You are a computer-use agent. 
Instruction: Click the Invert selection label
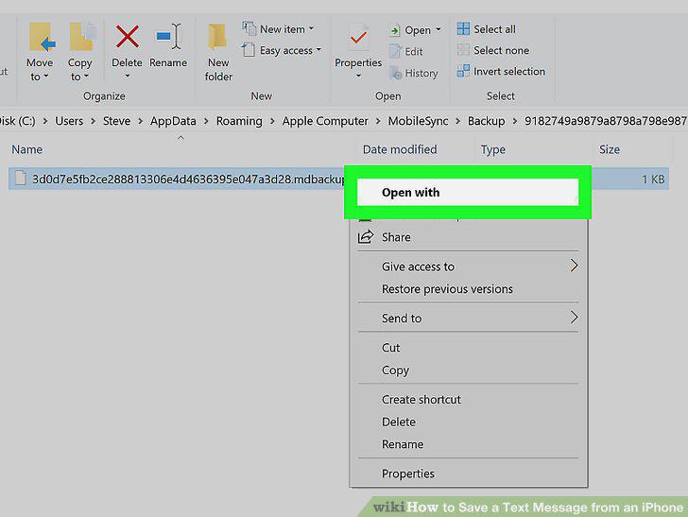click(x=509, y=71)
